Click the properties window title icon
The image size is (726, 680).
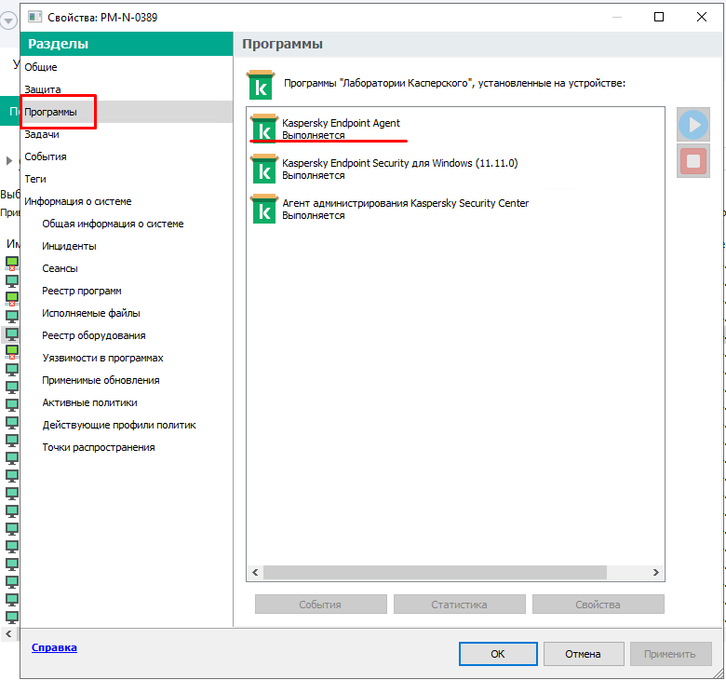34,17
